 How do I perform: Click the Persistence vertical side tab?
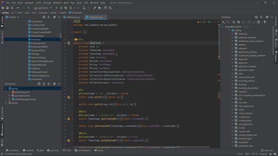[x=2, y=130]
